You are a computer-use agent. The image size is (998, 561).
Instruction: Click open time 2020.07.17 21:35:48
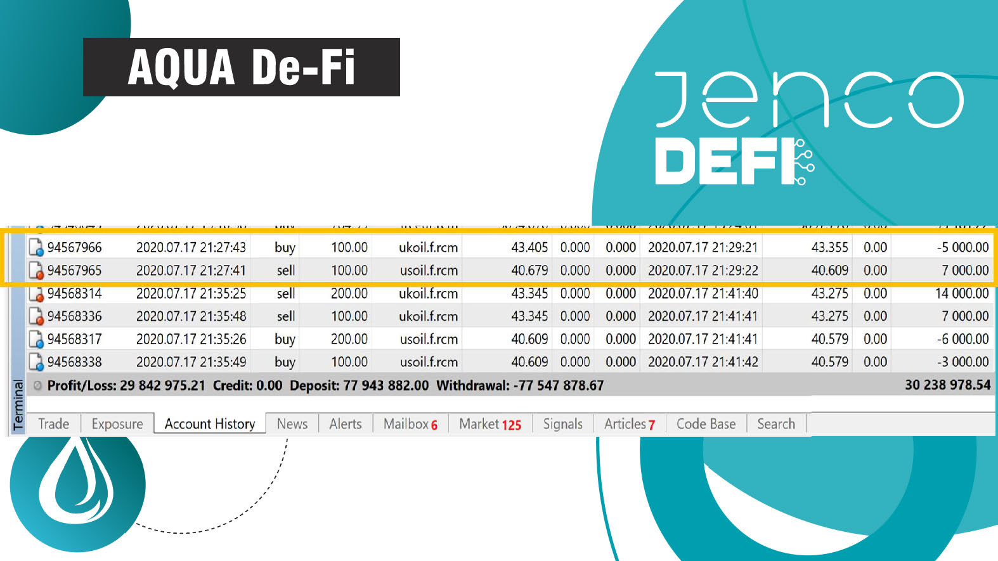(x=191, y=316)
